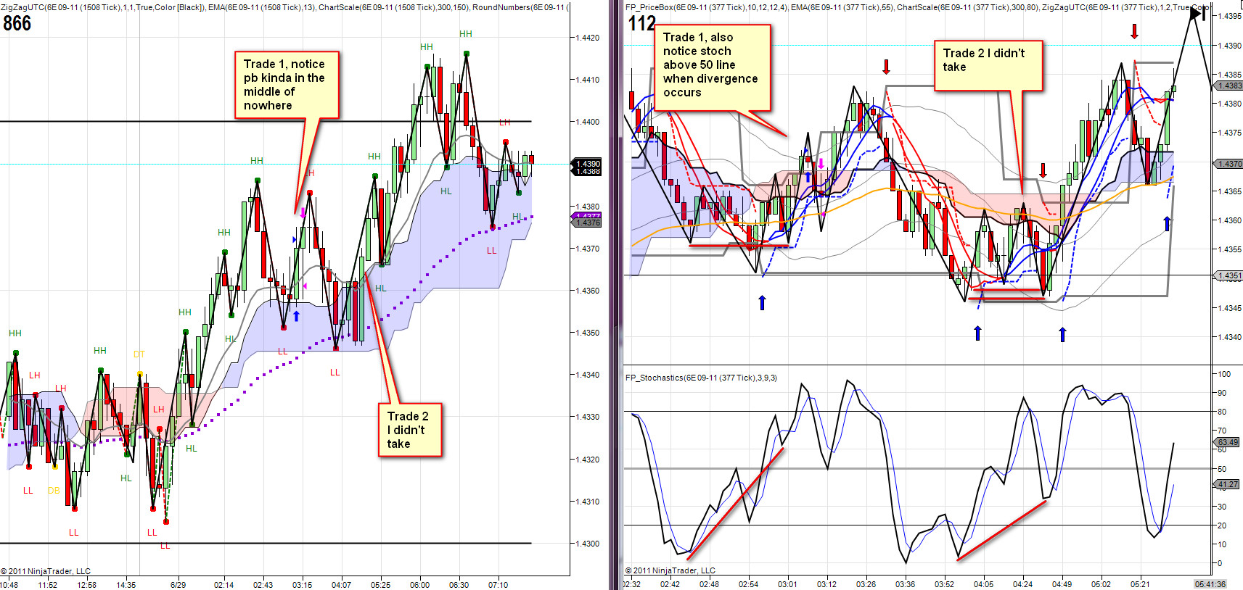Click the 1.4420 price label on left chart axis
Viewport: 1243px width, 590px height.
[587, 38]
